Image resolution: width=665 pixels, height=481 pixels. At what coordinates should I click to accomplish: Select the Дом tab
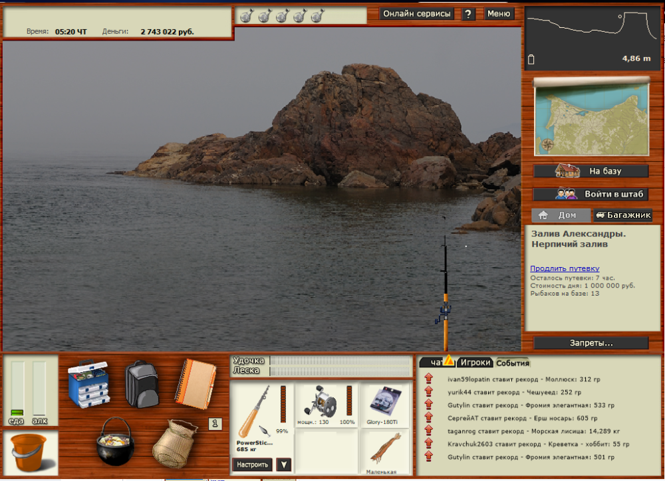561,215
